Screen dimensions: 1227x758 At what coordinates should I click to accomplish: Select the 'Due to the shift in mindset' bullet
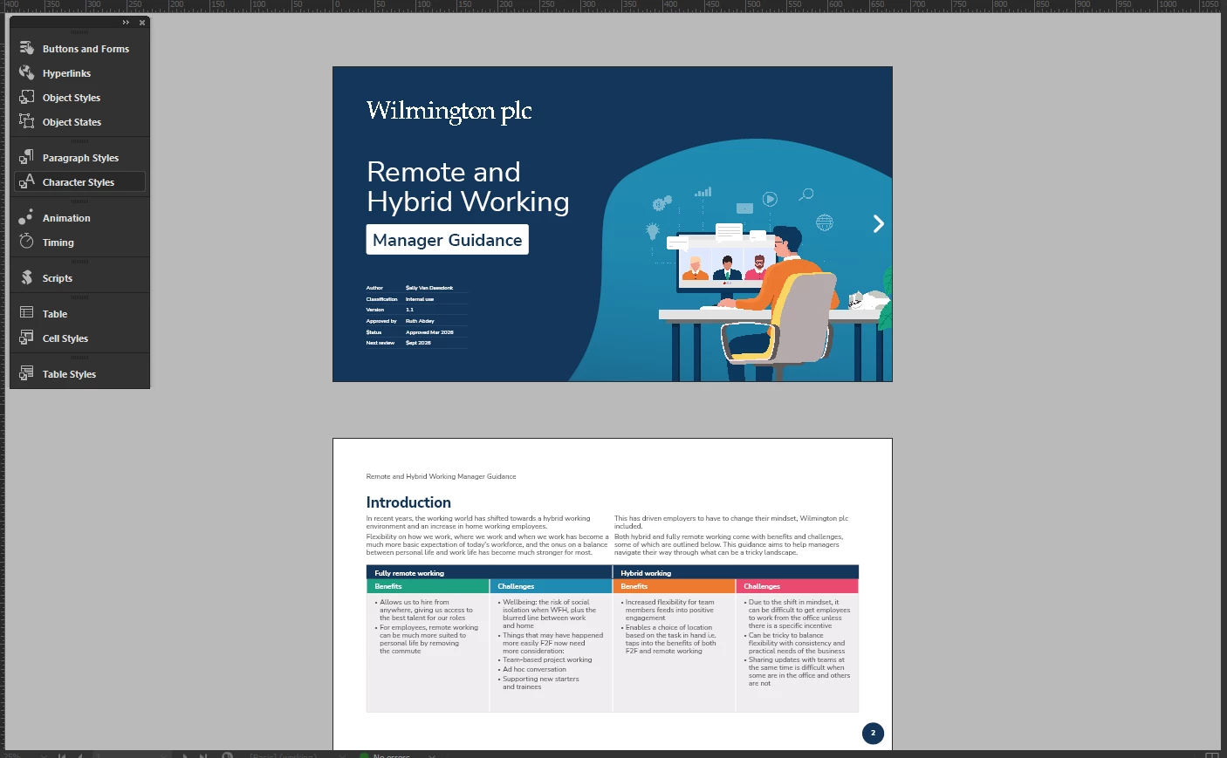point(798,614)
